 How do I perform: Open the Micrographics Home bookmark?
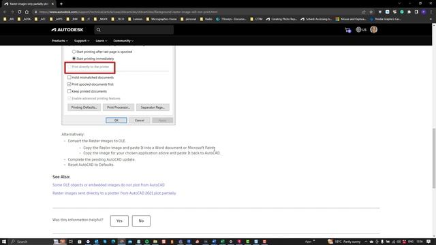[161, 19]
